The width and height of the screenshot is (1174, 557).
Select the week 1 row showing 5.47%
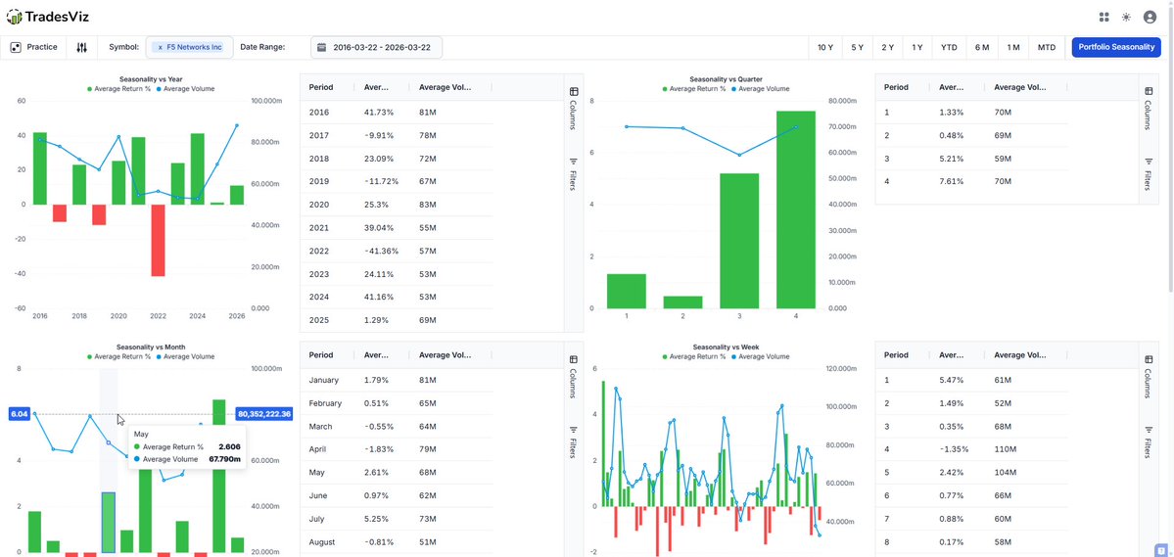click(x=972, y=380)
